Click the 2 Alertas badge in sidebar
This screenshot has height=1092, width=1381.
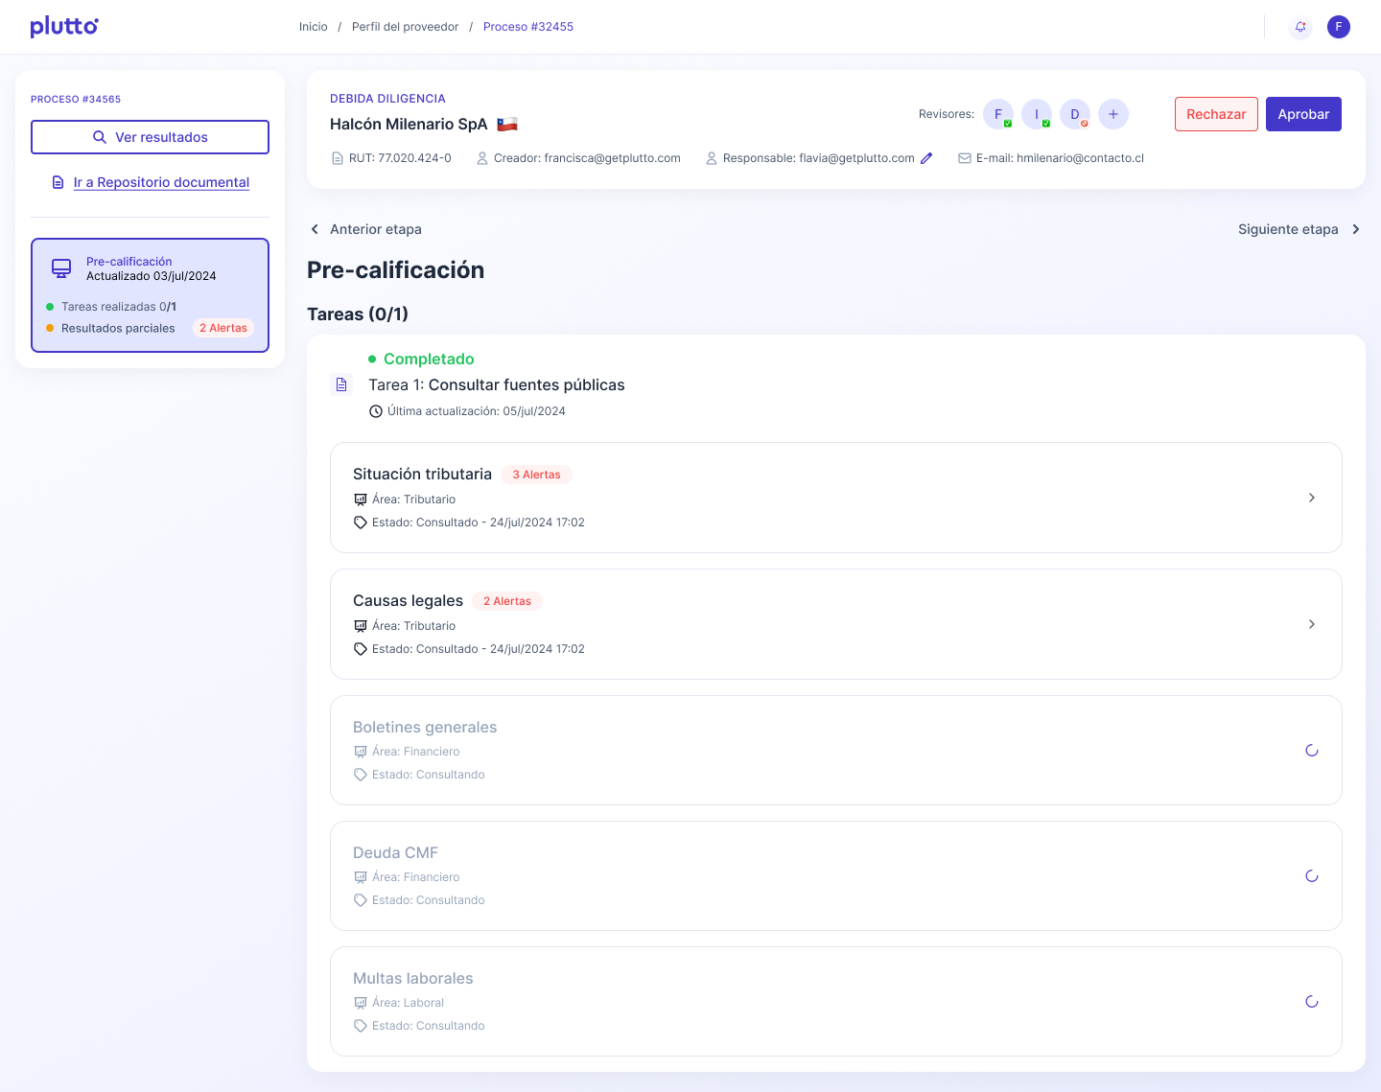tap(223, 328)
